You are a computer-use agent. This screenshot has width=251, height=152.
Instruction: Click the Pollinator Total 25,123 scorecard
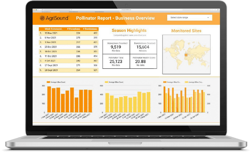[x=116, y=61]
